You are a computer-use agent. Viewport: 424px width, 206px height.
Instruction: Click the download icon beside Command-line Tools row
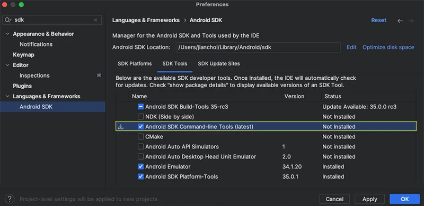pyautogui.click(x=121, y=126)
